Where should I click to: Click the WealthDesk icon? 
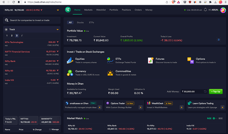click(x=149, y=103)
